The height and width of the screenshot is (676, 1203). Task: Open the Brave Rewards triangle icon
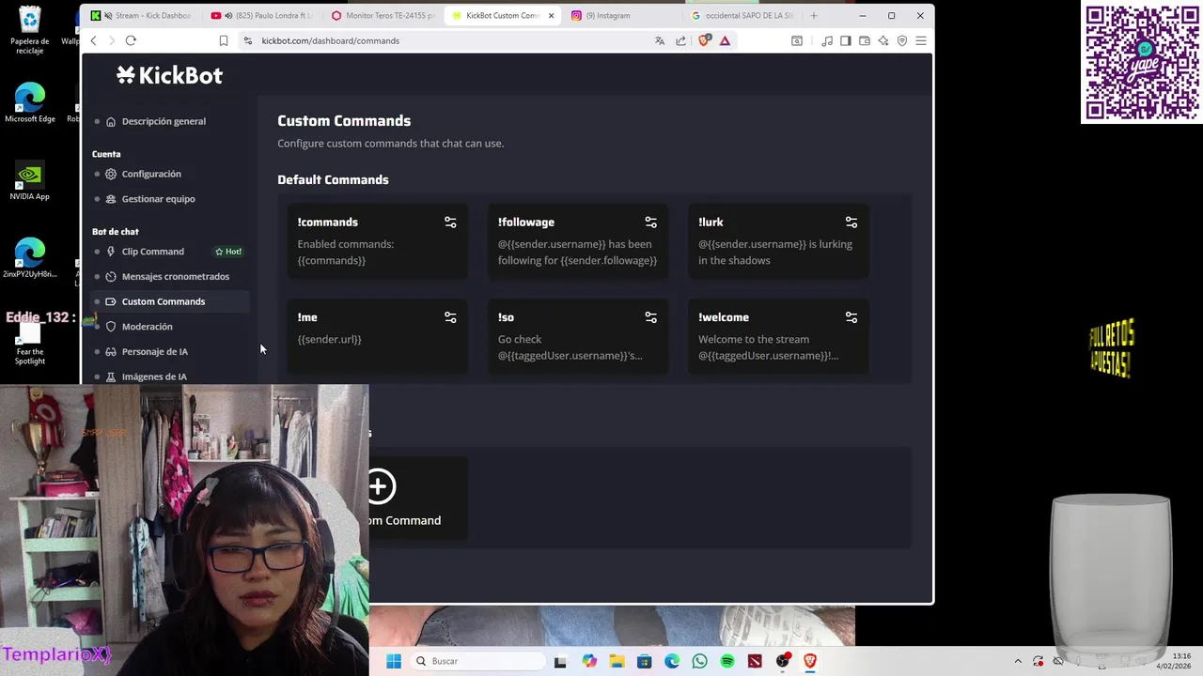tap(725, 40)
